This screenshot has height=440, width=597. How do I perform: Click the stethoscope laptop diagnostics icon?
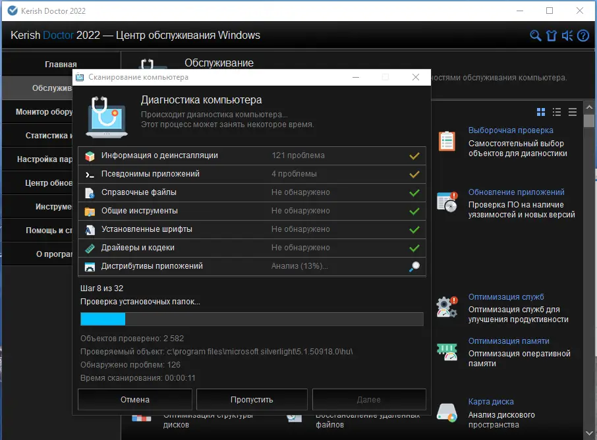tap(107, 117)
